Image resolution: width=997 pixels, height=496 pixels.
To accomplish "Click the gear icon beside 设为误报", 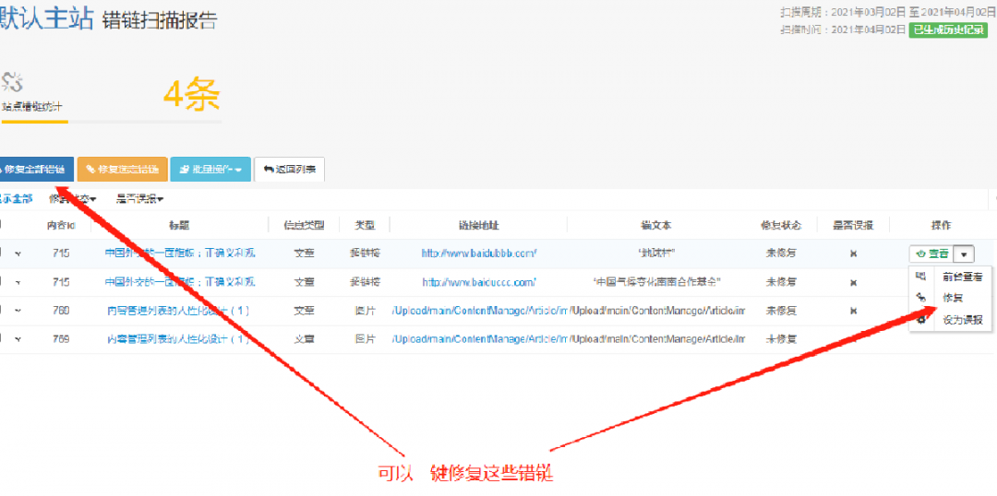I will click(920, 319).
